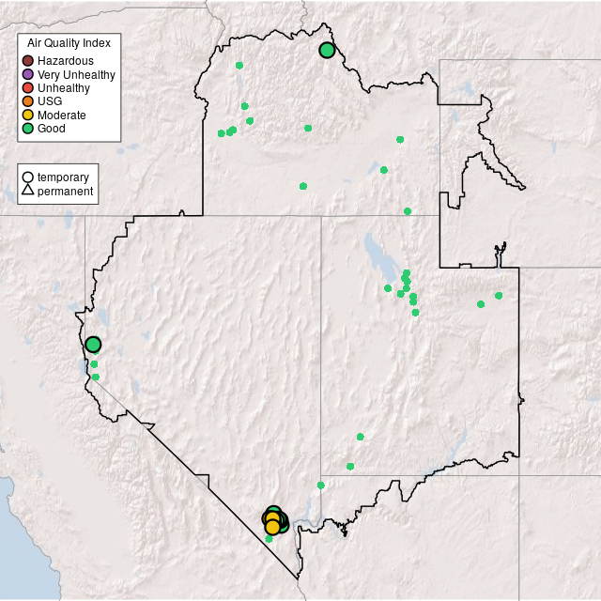Select the USG orange legend circle
The image size is (601, 601).
(x=28, y=101)
